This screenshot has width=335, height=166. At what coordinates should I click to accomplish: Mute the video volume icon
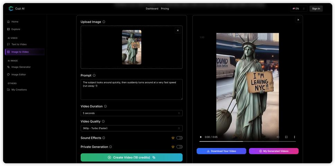pyautogui.click(x=278, y=137)
